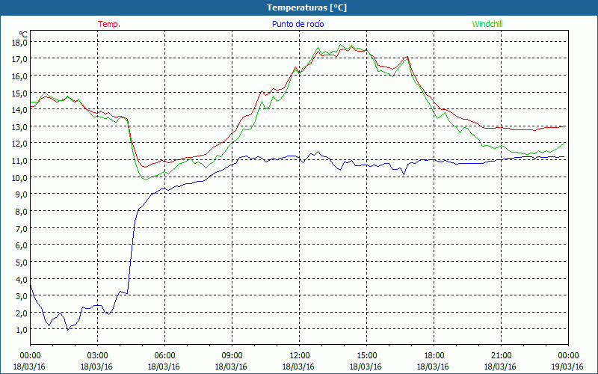598x374 pixels.
Task: Click the green Windchill legend label
Action: click(487, 24)
